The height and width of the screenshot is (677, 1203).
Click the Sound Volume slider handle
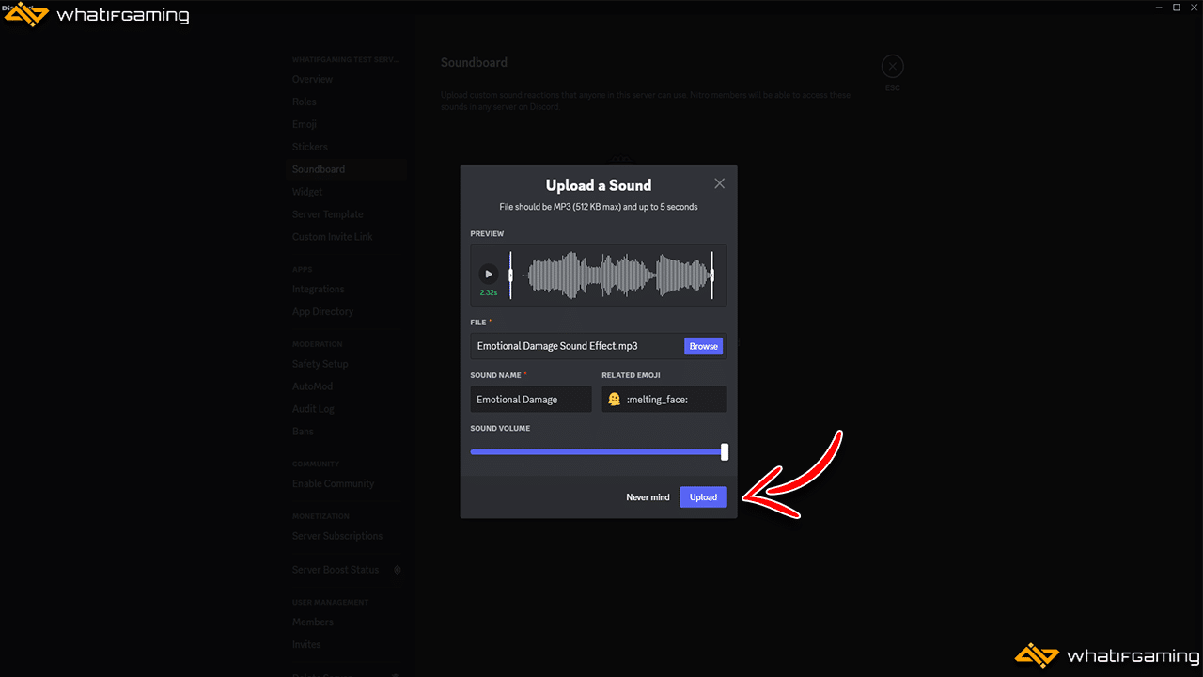pos(725,452)
